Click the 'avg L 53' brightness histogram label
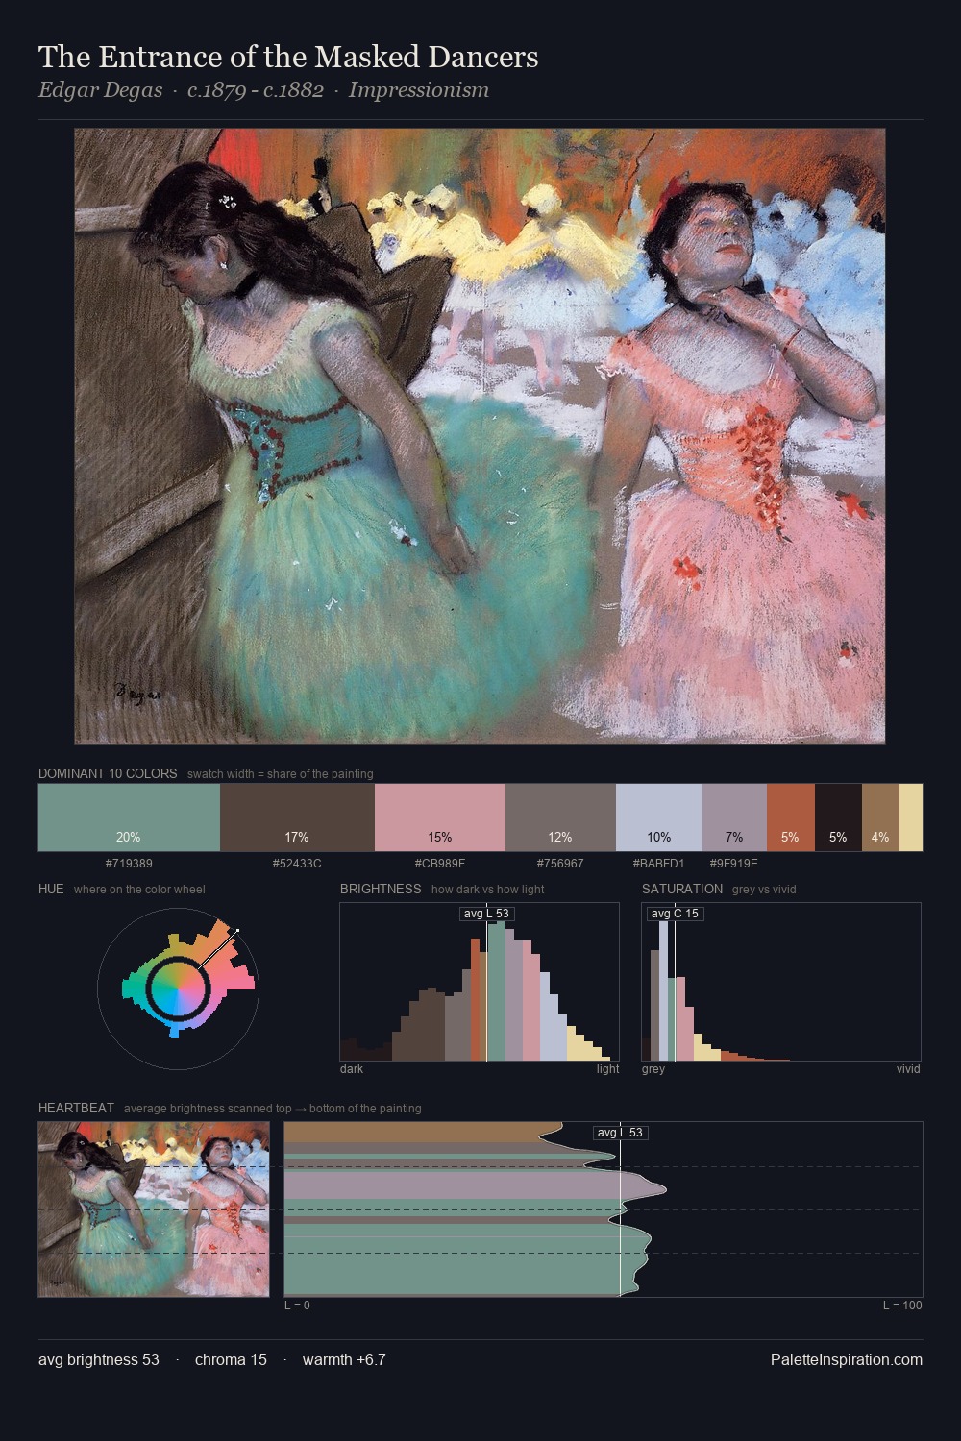Viewport: 961px width, 1441px height. point(486,914)
